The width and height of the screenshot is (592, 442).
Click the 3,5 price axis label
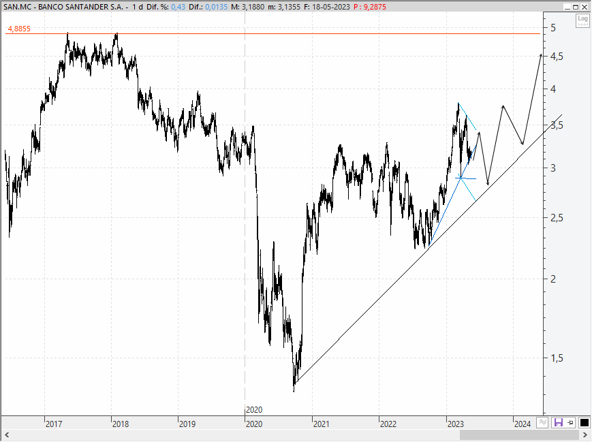click(557, 125)
